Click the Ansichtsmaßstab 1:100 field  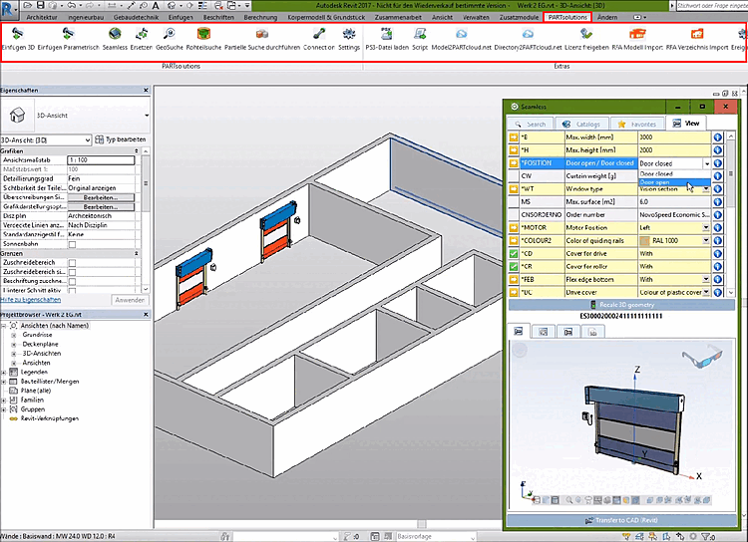tap(101, 160)
